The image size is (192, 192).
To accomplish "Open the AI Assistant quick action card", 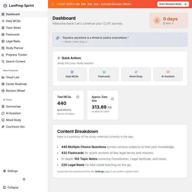I will tap(168, 74).
